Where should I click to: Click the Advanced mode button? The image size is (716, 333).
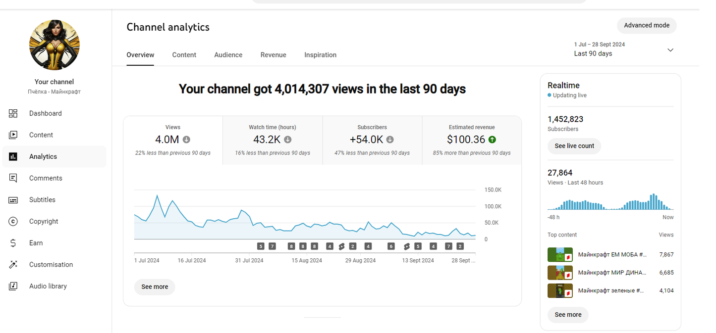(x=646, y=25)
